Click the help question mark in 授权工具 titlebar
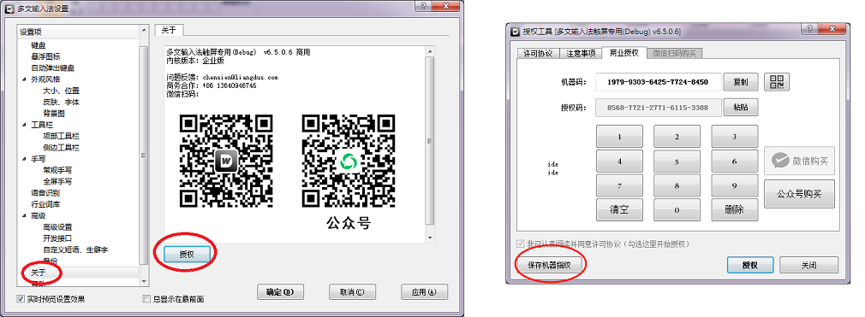865x317 pixels. click(809, 30)
